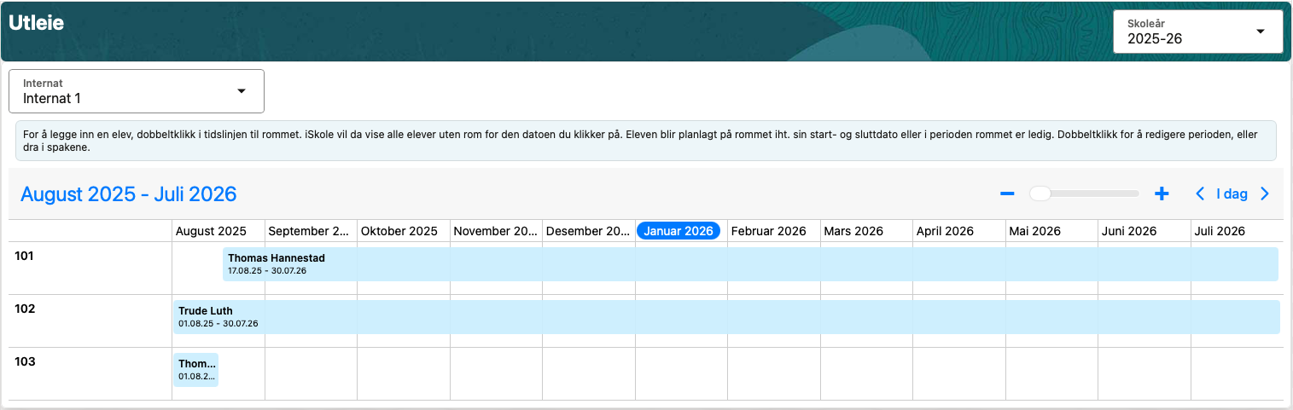Select Trude Luth booking in room 102
1293x410 pixels.
pos(725,317)
